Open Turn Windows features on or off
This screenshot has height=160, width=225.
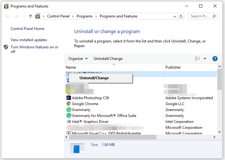(x=35, y=49)
